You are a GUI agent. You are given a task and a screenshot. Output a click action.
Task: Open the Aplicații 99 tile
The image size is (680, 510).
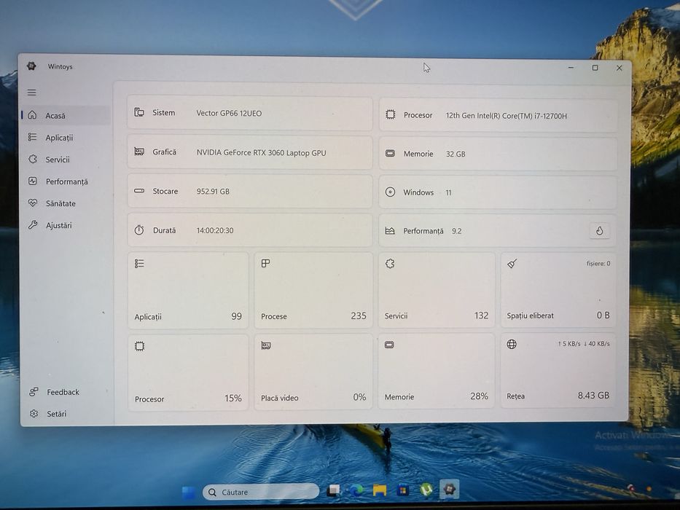[188, 291]
